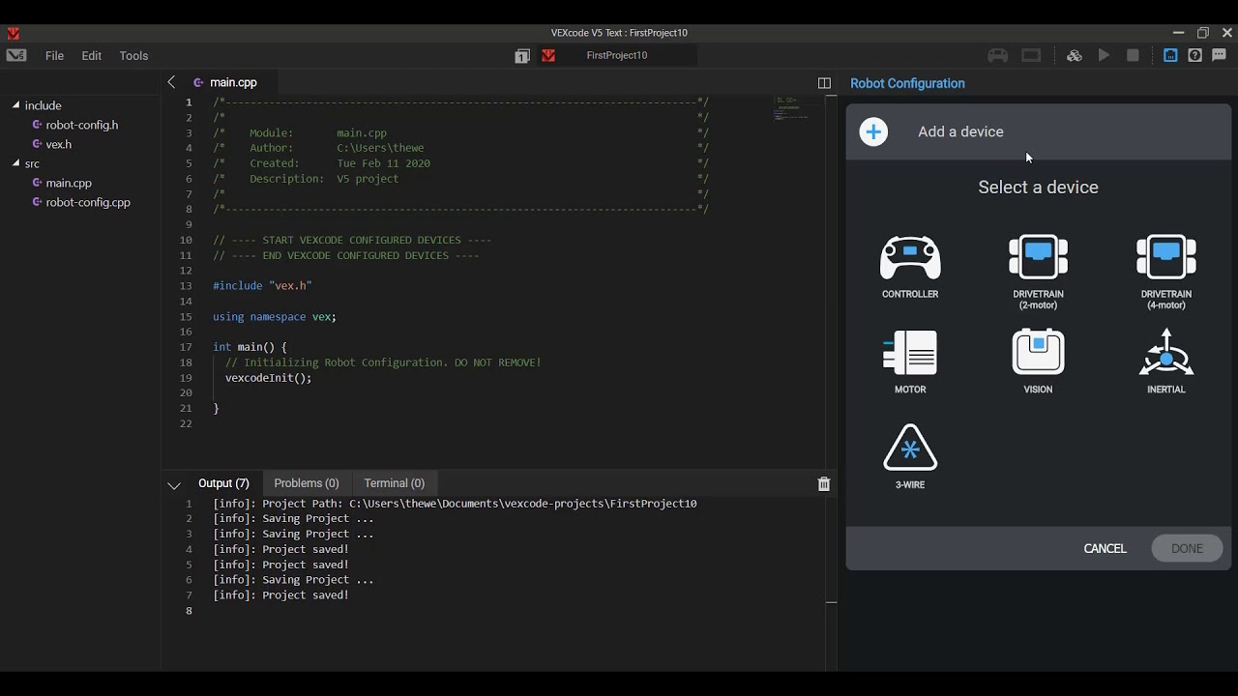The width and height of the screenshot is (1238, 696).
Task: Open the feedback speech bubble icon
Action: point(1220,56)
